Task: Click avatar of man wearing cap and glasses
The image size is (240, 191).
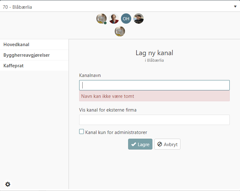Action: pyautogui.click(x=138, y=19)
